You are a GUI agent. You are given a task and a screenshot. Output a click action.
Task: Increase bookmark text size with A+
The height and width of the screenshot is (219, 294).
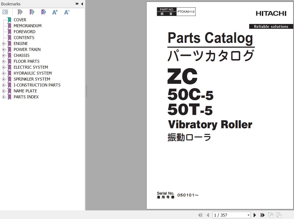click(55, 12)
